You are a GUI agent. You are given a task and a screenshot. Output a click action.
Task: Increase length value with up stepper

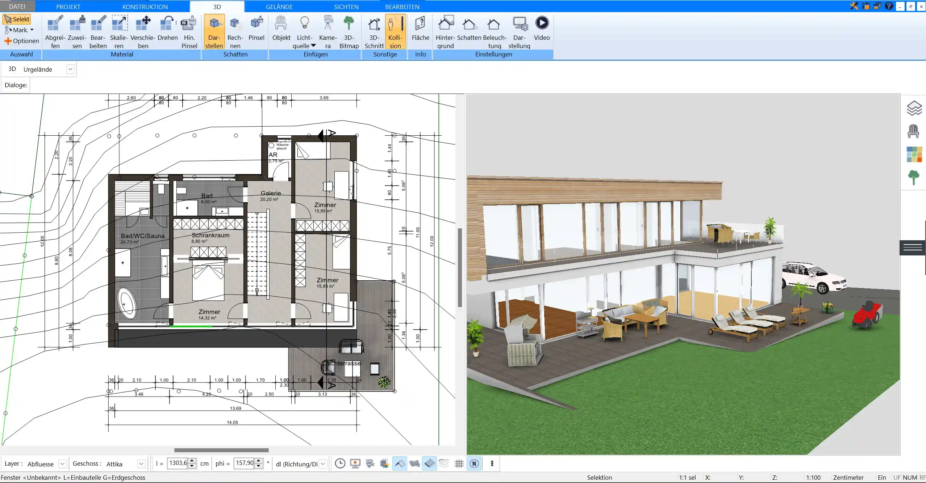(193, 461)
